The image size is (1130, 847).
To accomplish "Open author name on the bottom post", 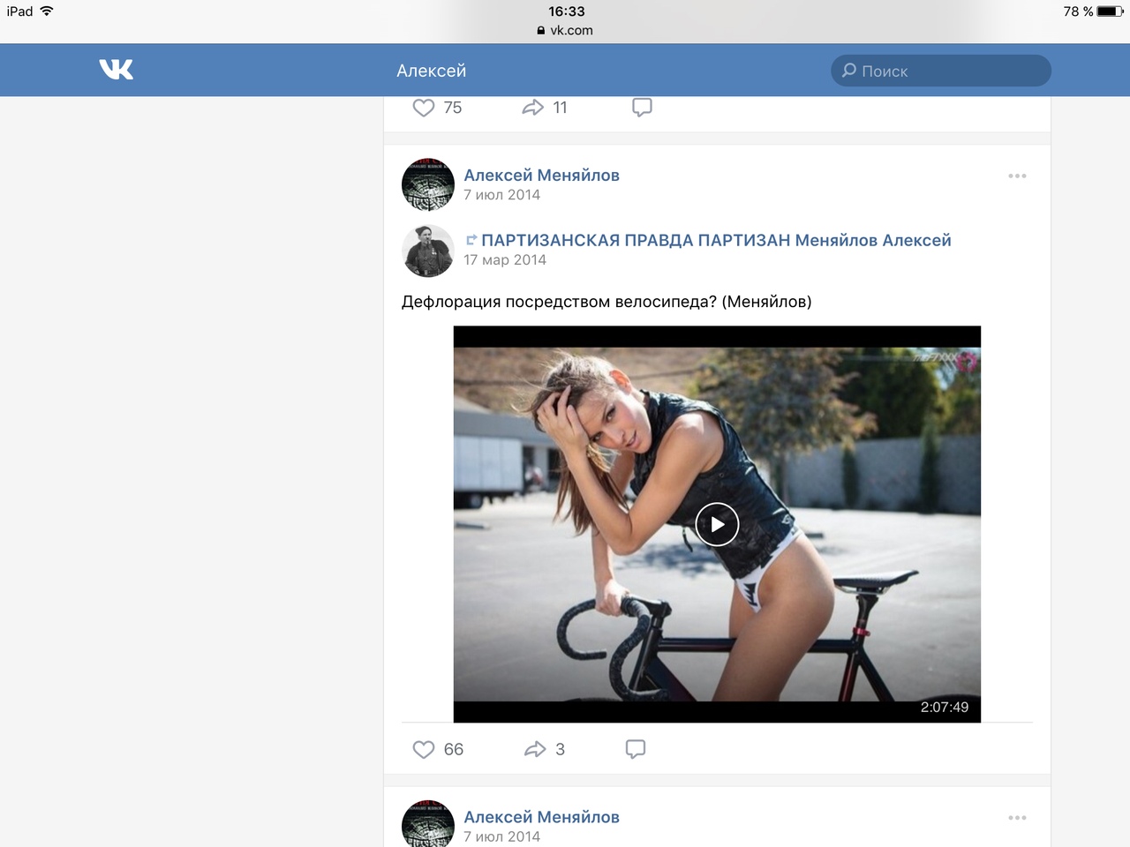I will pos(541,817).
